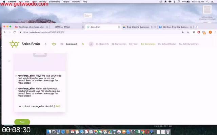Open the Window menu
The width and height of the screenshot is (217, 135).
[76, 2]
